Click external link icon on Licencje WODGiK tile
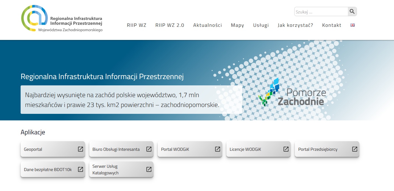The width and height of the screenshot is (394, 191). pos(286,149)
